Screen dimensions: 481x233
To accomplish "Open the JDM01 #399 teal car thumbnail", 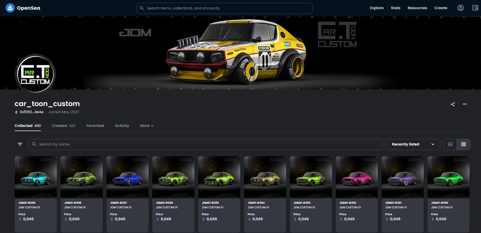I will 36,177.
